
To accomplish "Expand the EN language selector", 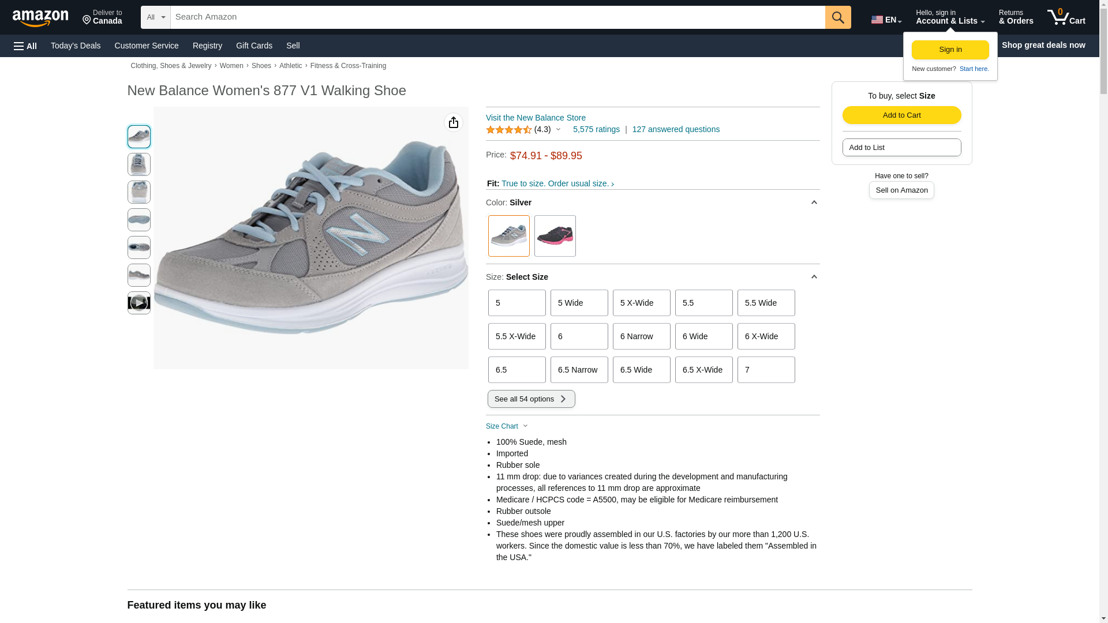I will 886,20.
